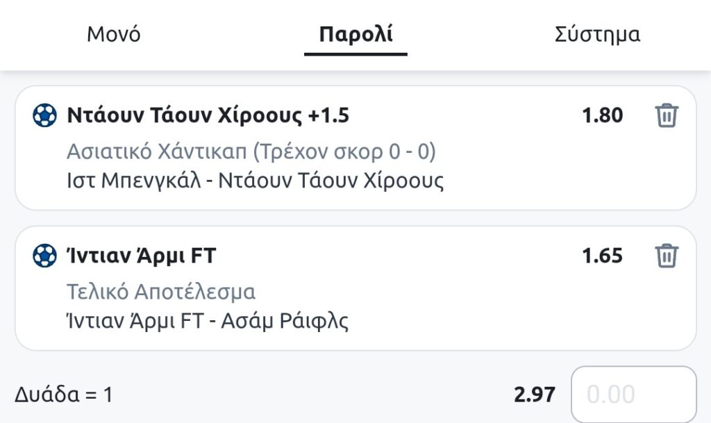
Task: Click soccer ball icon beside Ίντιαν Άρμι FT
Action: pyautogui.click(x=45, y=256)
